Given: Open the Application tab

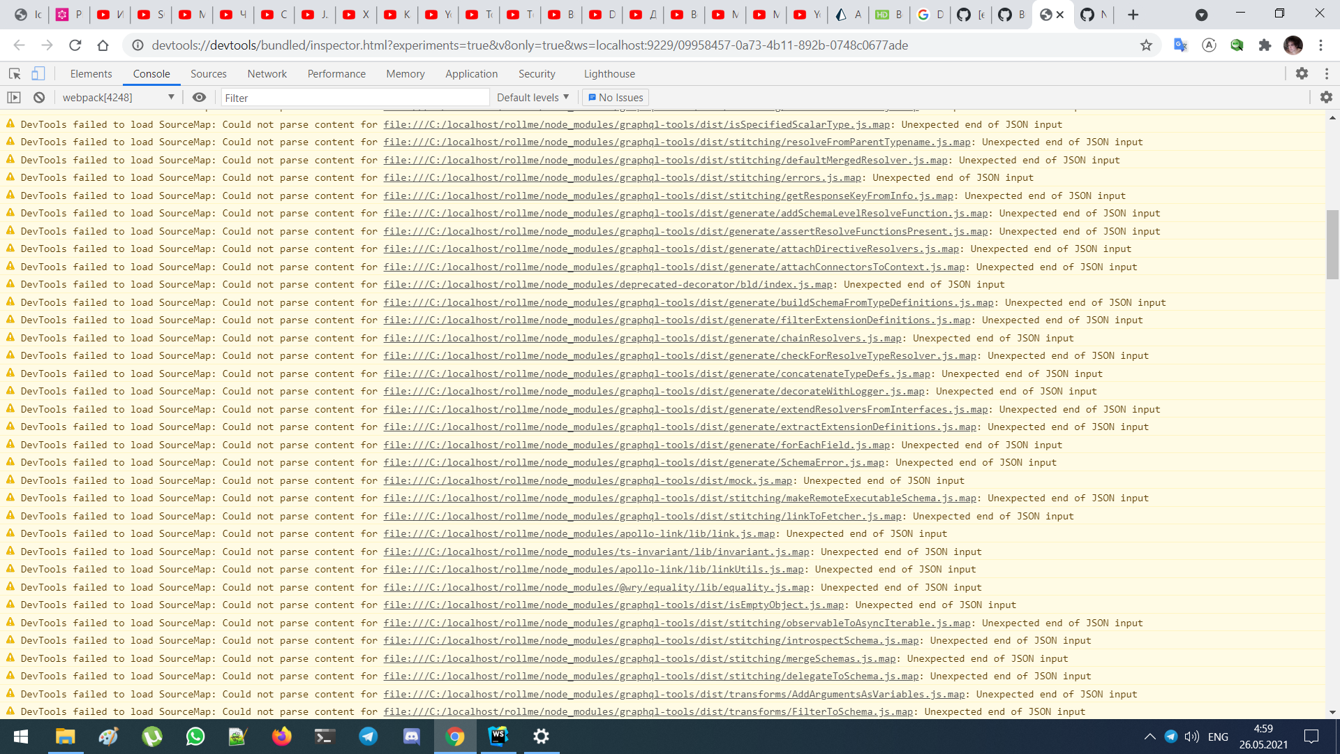Looking at the screenshot, I should tap(472, 74).
